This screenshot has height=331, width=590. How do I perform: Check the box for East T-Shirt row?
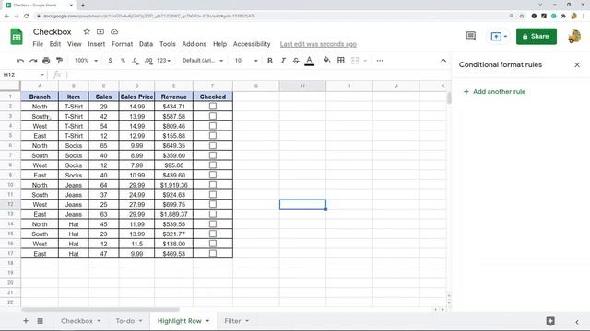[213, 135]
